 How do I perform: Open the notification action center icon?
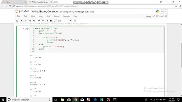[x=178, y=99]
